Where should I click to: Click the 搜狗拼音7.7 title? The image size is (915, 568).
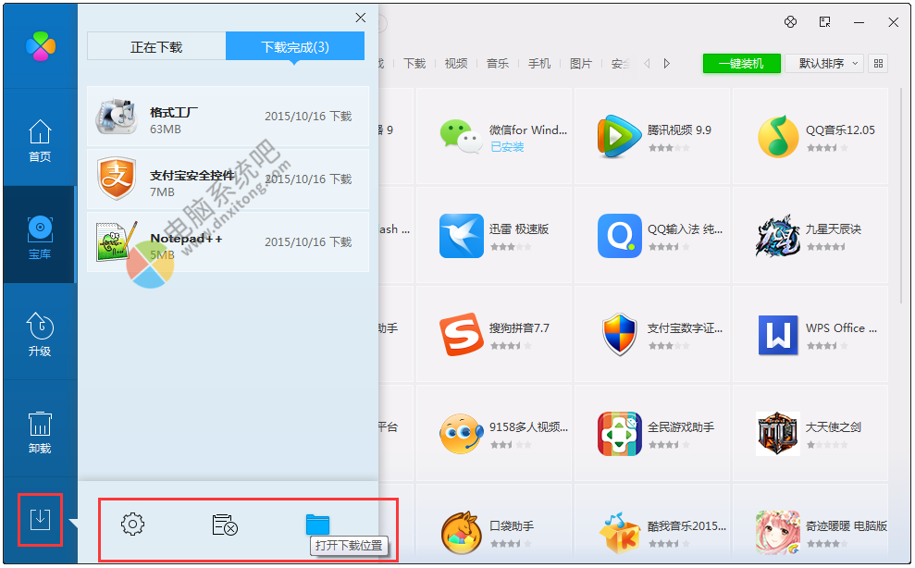(x=519, y=328)
